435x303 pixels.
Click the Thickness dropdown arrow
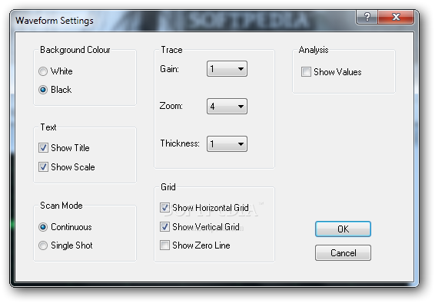241,143
